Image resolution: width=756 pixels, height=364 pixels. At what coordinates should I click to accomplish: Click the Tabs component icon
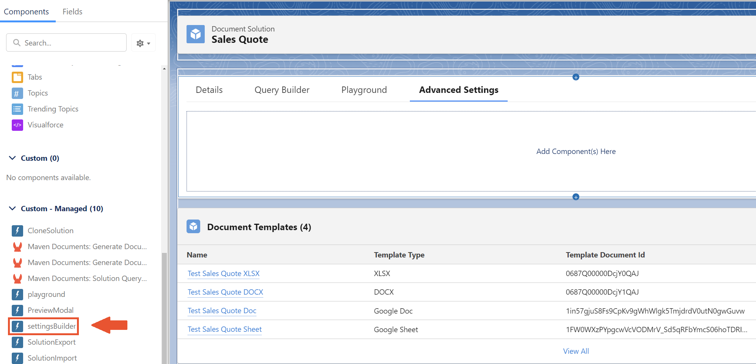click(x=17, y=77)
